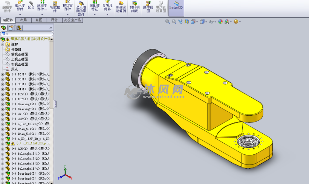The height and width of the screenshot is (184, 309).
Task: Select the Mate (配合) tool
Action: [31, 5]
